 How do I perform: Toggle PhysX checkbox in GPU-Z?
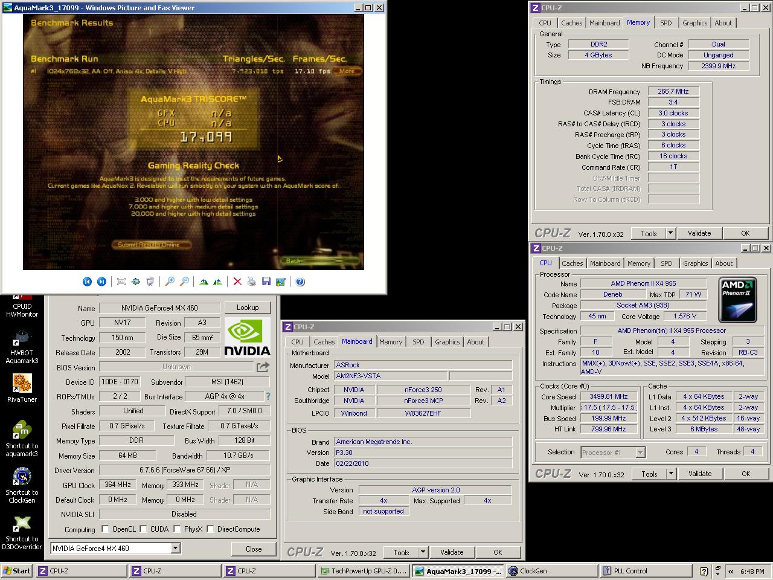click(177, 529)
